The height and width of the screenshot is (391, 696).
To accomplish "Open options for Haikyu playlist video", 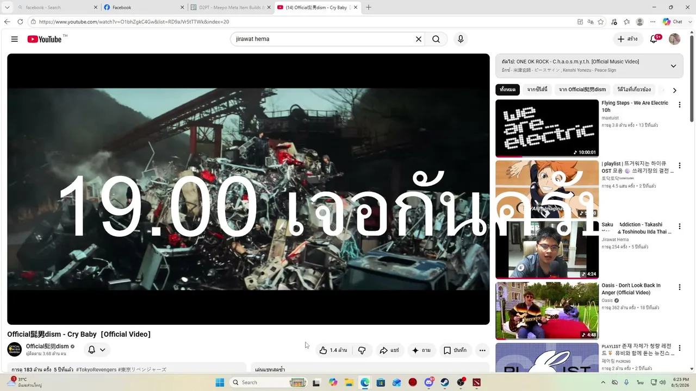I will tap(679, 166).
